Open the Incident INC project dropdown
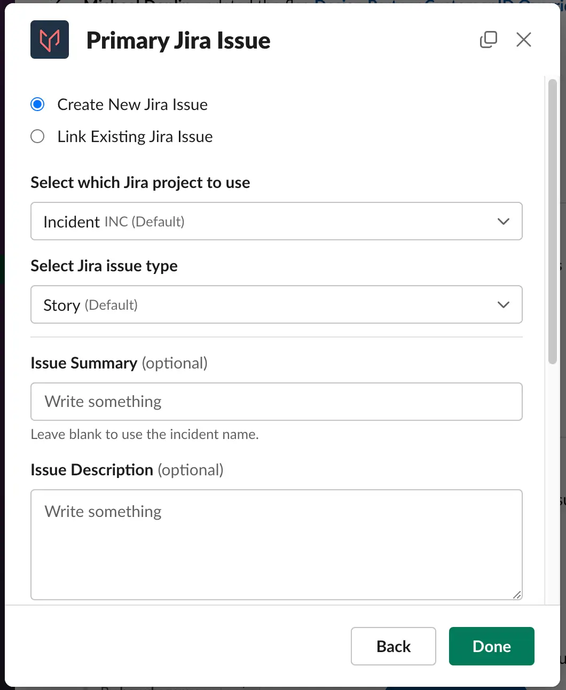The image size is (566, 690). (277, 221)
